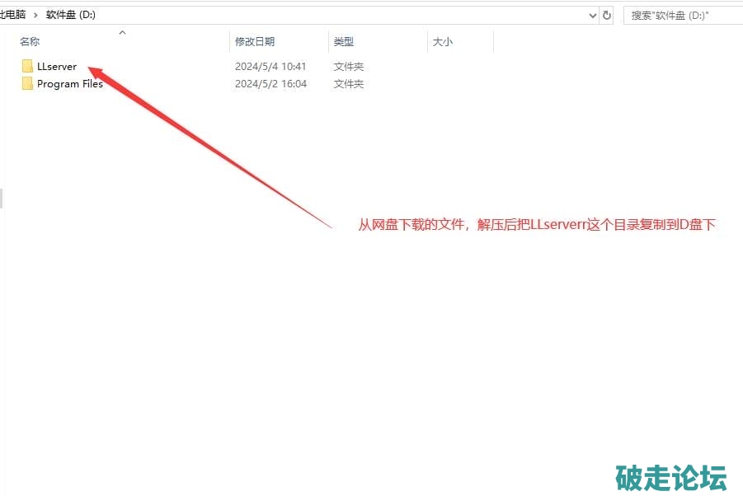Focus the 搜索"软件盘 (D:)" search box
The width and height of the screenshot is (743, 496).
[680, 15]
